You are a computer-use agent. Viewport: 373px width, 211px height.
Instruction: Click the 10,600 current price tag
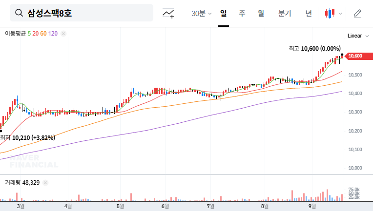pyautogui.click(x=359, y=56)
